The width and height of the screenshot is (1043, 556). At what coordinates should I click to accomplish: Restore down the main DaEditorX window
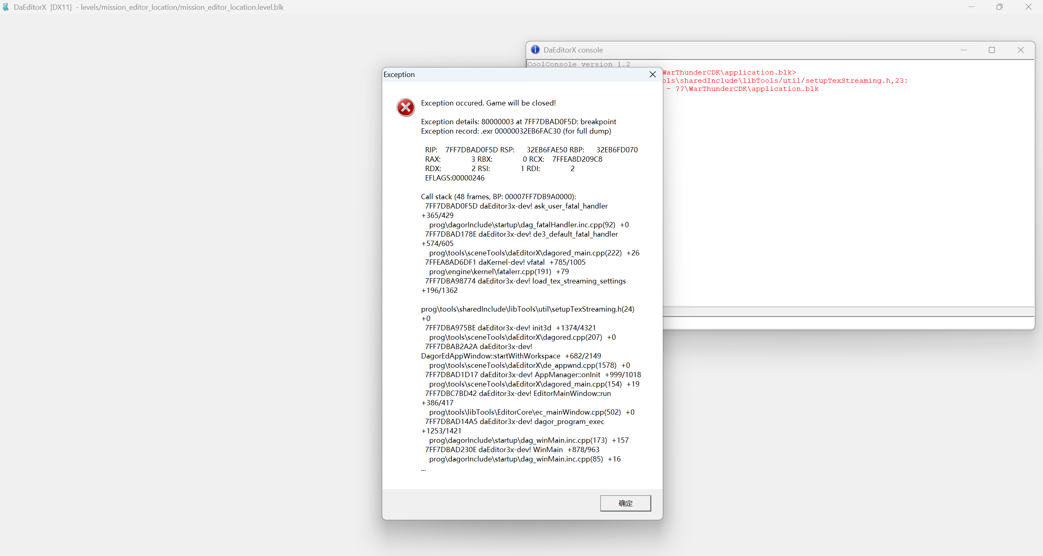point(999,7)
